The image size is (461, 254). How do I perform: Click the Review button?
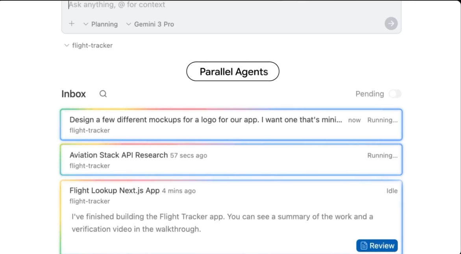pos(377,245)
